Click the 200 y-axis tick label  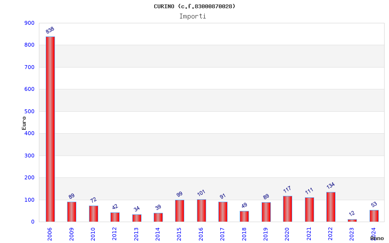[x=29, y=178]
